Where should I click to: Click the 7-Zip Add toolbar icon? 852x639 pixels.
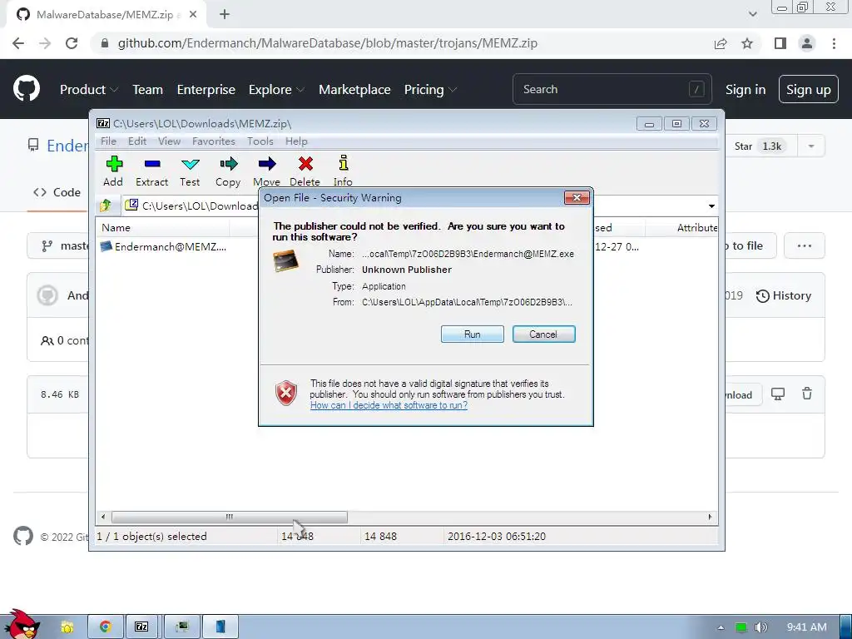click(x=113, y=171)
